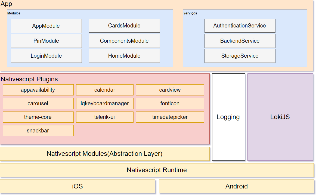
Task: Click the 'App' title text
Action: tap(6, 4)
